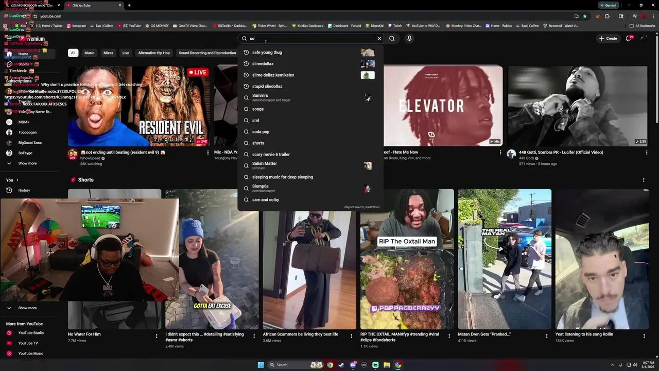Image resolution: width=659 pixels, height=371 pixels.
Task: Select the Salish Matter suggestion
Action: click(309, 165)
